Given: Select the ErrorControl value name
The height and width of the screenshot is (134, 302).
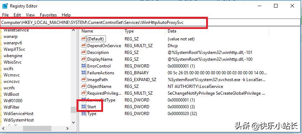Looking at the screenshot, I should point(99,66).
